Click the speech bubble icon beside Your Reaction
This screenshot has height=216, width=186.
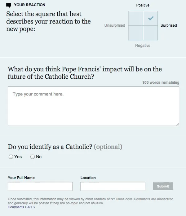pyautogui.click(x=9, y=5)
